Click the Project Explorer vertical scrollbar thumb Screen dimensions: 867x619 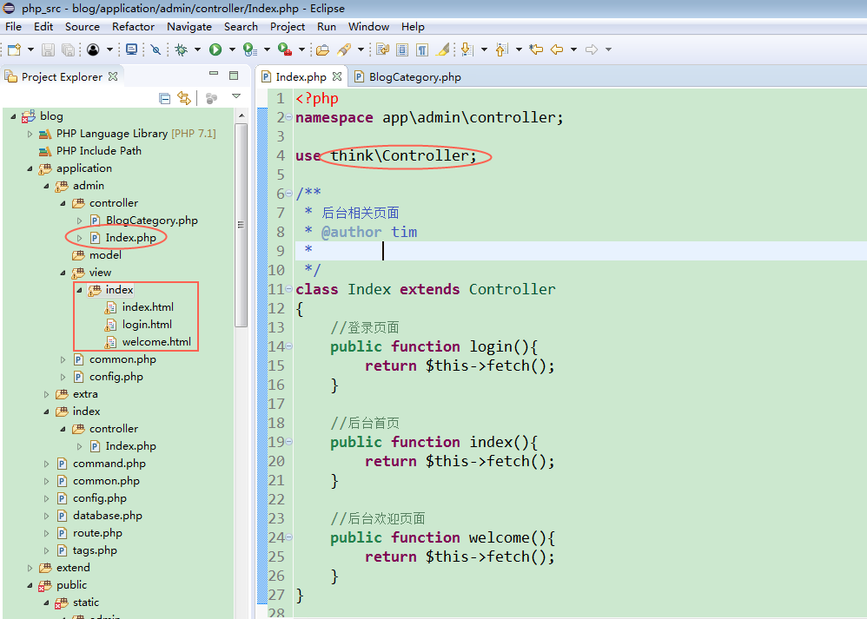click(x=242, y=226)
